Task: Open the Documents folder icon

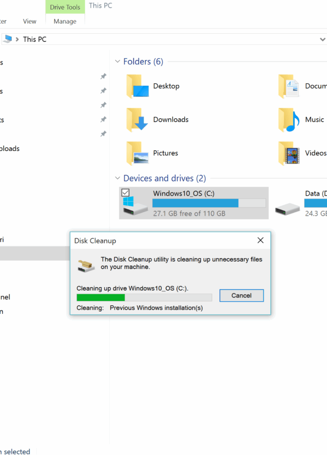Action: point(288,86)
